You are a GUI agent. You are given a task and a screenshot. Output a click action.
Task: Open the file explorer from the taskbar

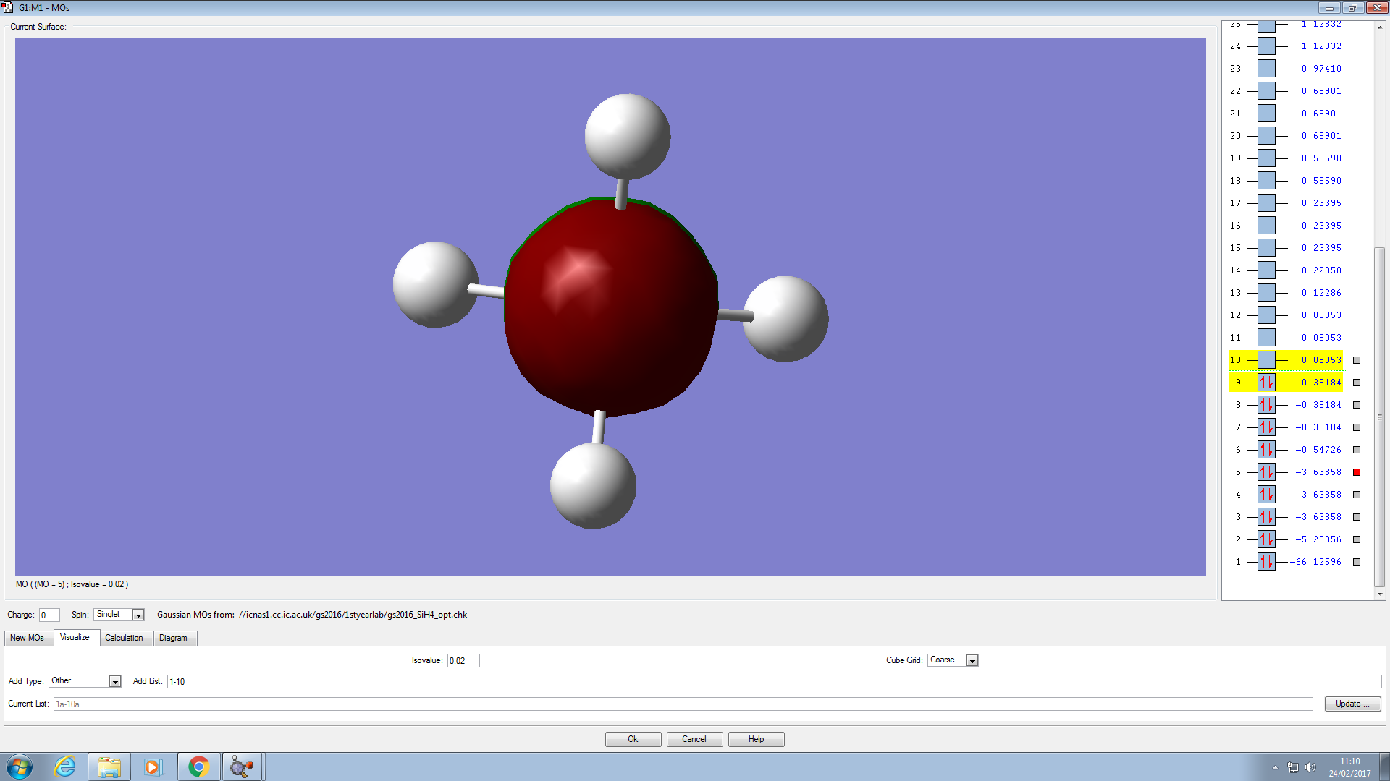[109, 767]
